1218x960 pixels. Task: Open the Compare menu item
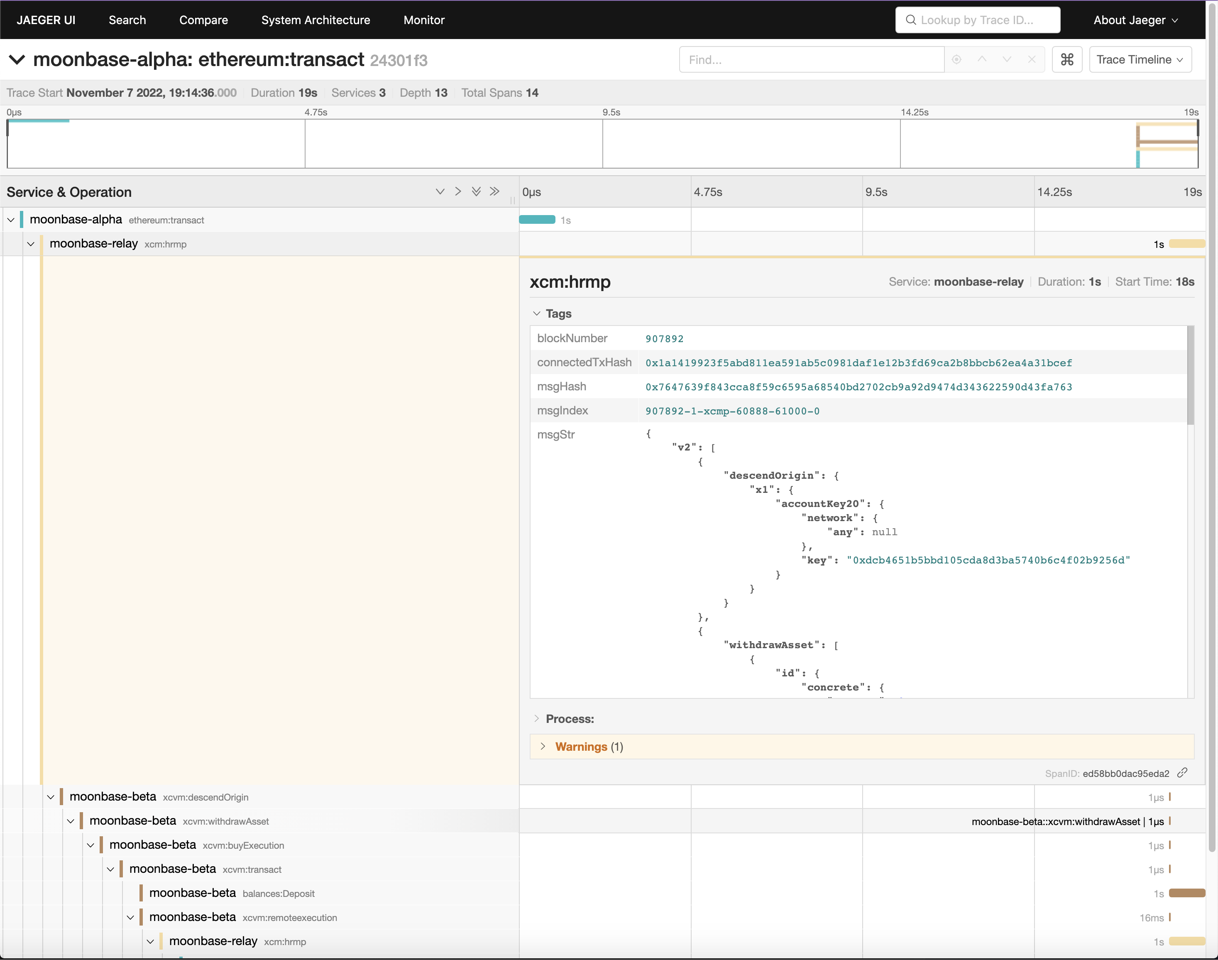pyautogui.click(x=203, y=20)
